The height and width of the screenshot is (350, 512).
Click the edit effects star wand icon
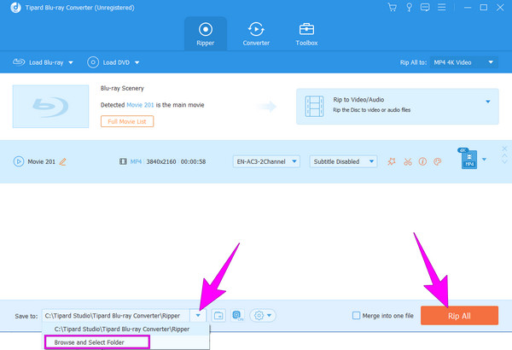(391, 161)
